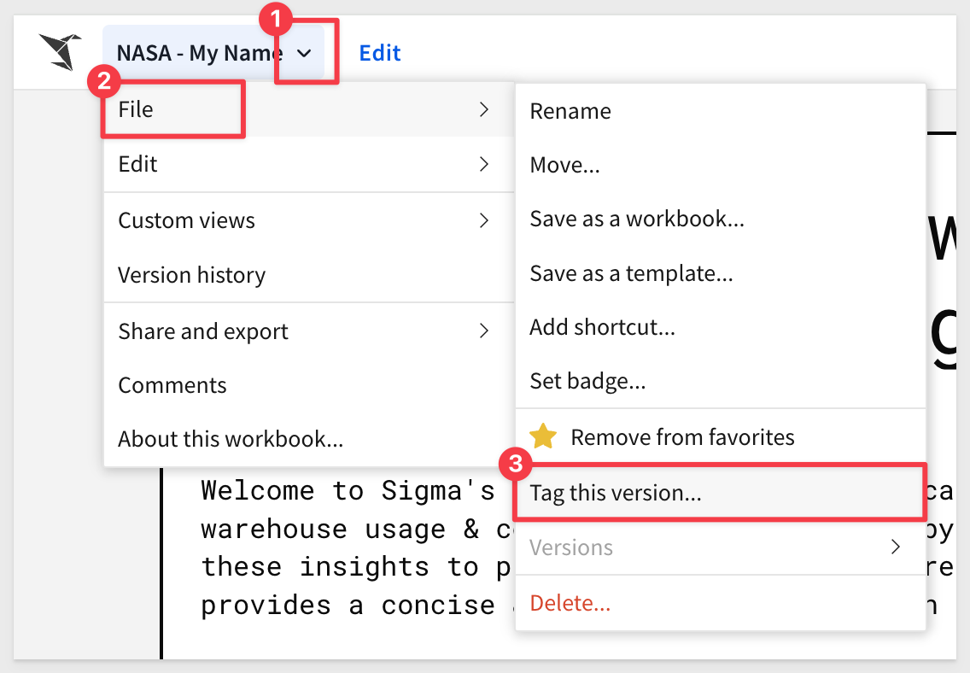The image size is (970, 673).
Task: Open Version history from the menu
Action: coord(191,275)
